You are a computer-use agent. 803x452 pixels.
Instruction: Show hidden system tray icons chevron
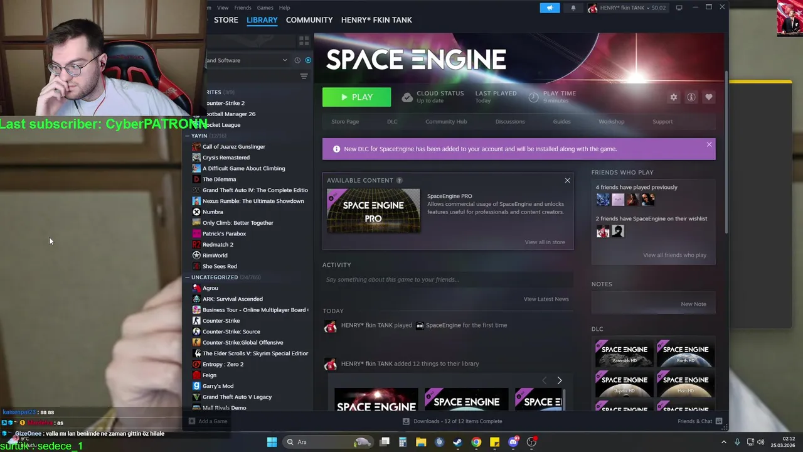[723, 442]
